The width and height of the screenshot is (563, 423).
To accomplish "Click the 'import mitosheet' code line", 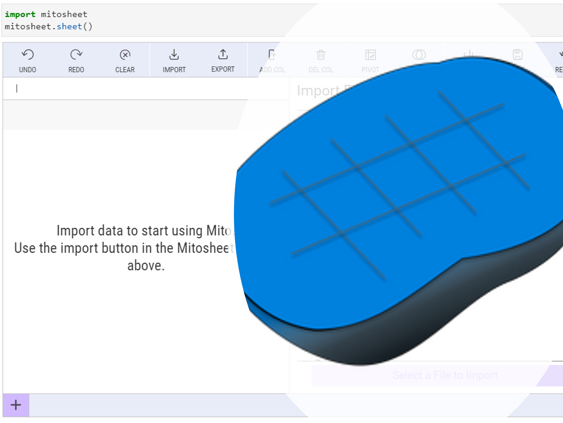I will (46, 15).
